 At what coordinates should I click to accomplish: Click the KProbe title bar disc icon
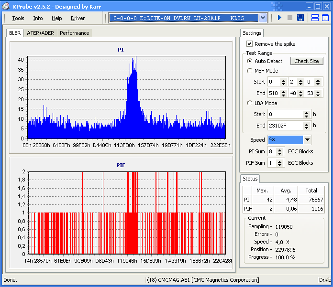[x=6, y=6]
